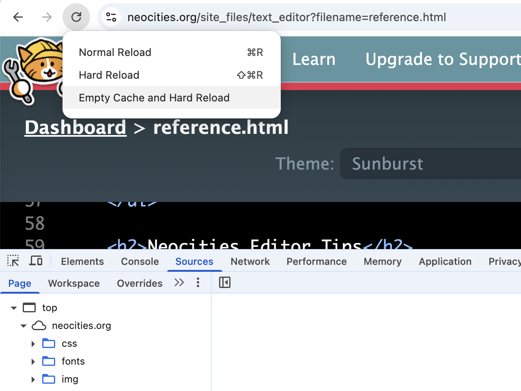Select Empty Cache and Hard Reload
Image resolution: width=521 pixels, height=391 pixels.
(172, 98)
